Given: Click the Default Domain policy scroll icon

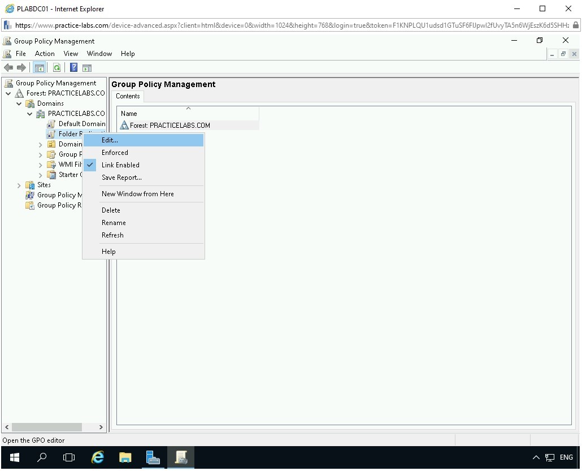Looking at the screenshot, I should point(51,124).
